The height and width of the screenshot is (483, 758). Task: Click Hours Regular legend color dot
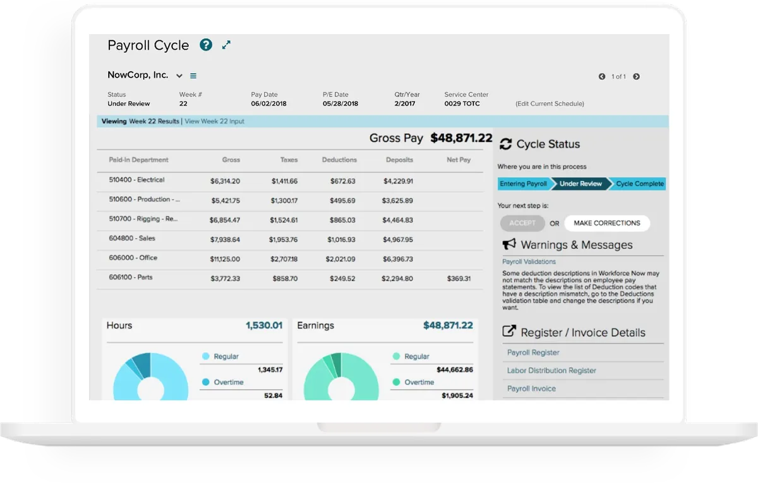click(205, 357)
